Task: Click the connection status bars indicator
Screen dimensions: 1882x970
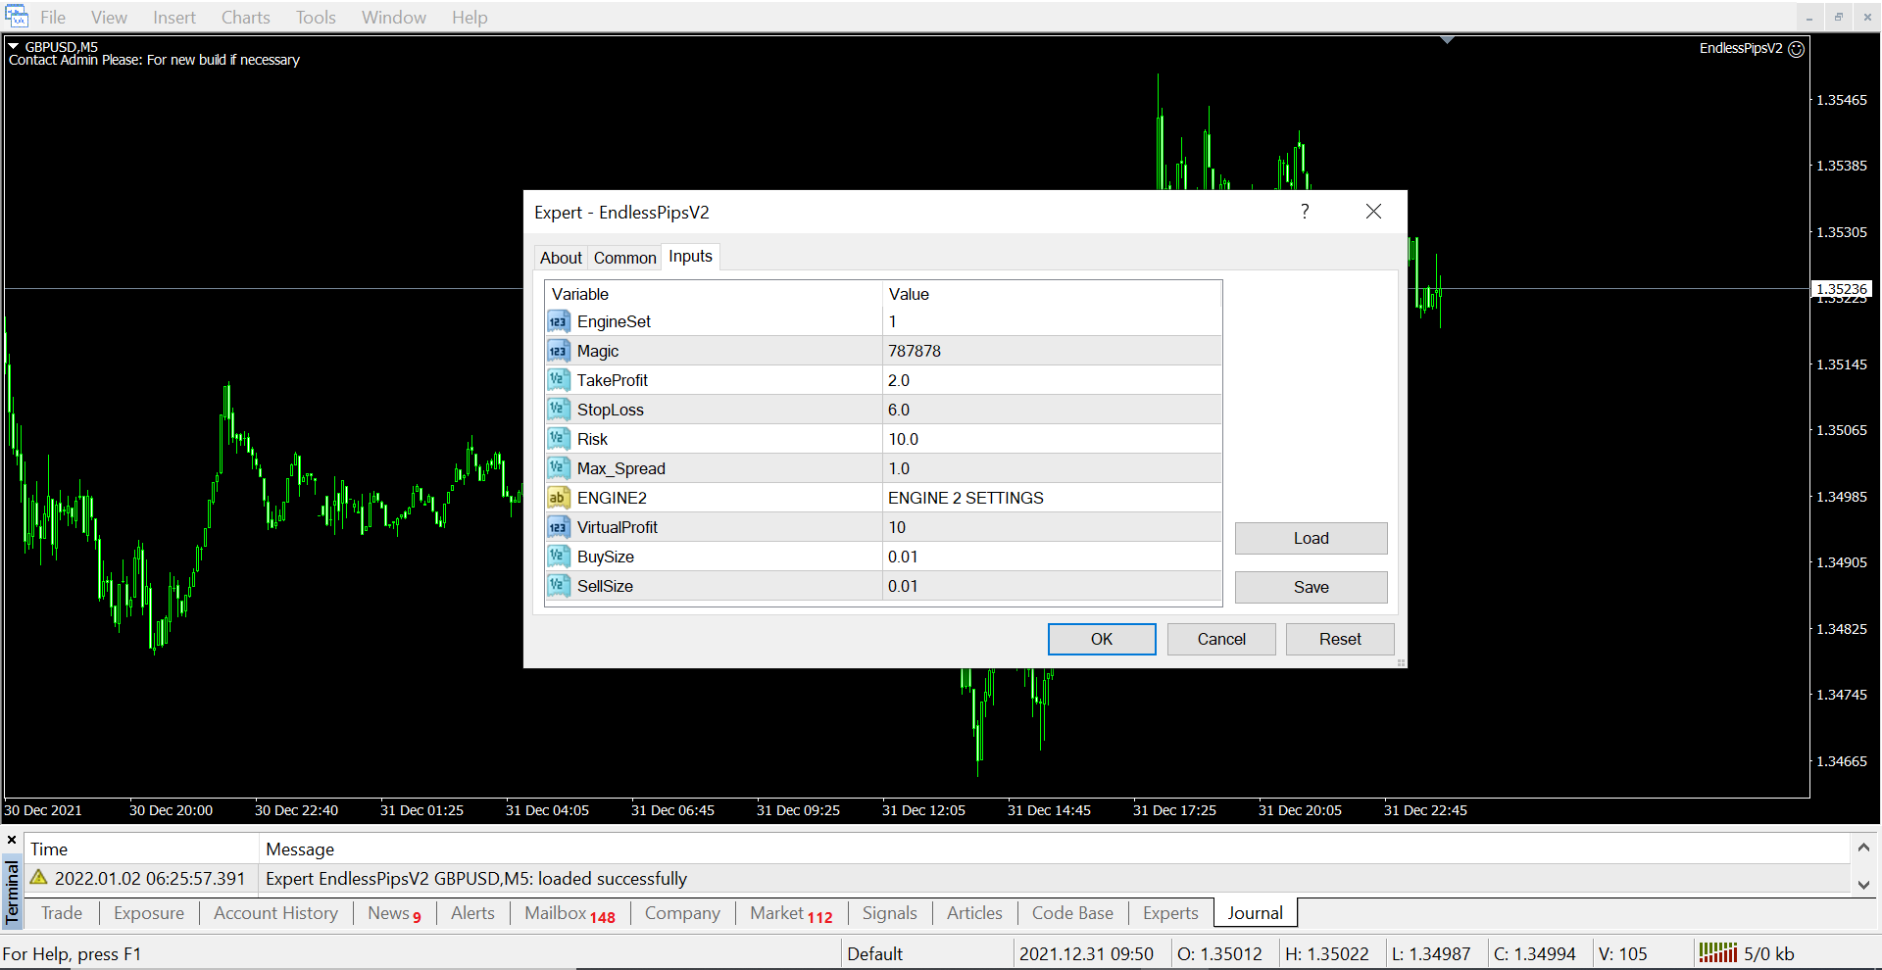Action: (1717, 952)
